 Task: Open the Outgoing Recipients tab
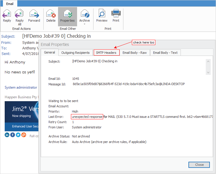[x=75, y=53]
